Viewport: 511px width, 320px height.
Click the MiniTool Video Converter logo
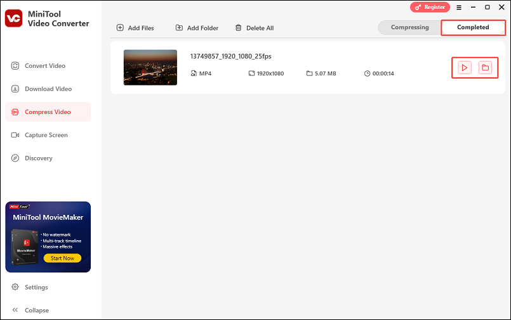coord(13,18)
